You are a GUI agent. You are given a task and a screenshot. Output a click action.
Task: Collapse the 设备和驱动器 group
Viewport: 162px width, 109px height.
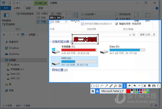point(50,42)
